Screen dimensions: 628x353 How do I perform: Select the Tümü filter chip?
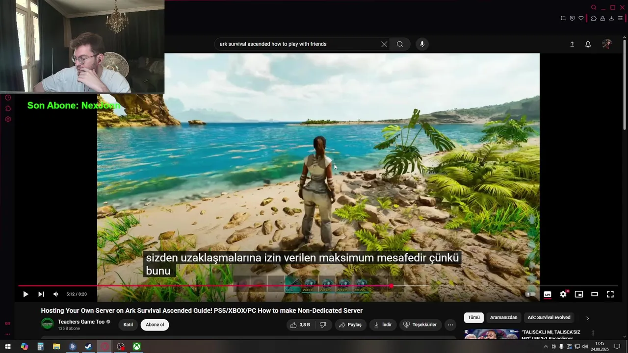pyautogui.click(x=474, y=318)
